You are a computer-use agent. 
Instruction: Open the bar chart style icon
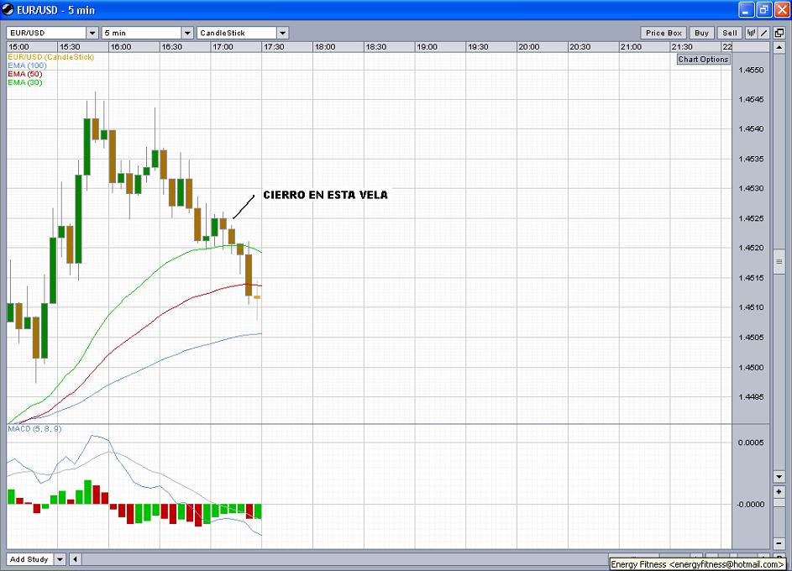[752, 33]
